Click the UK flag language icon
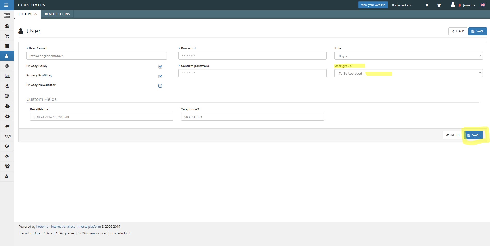The width and height of the screenshot is (490, 246). [x=483, y=5]
